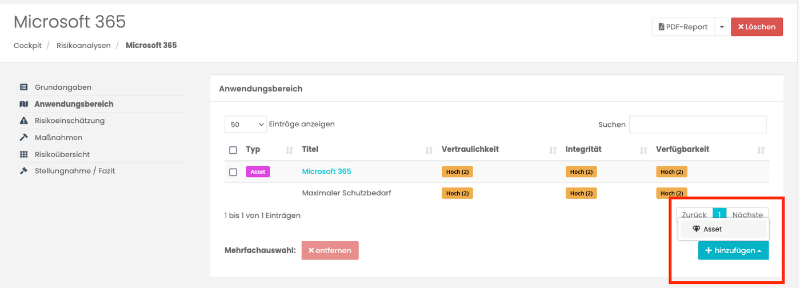Click the Risikoeinschätzung warning triangle icon
The height and width of the screenshot is (288, 800).
coord(23,121)
